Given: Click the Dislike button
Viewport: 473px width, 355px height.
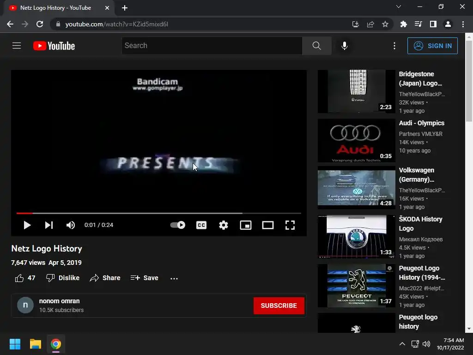Looking at the screenshot, I should click(x=63, y=278).
